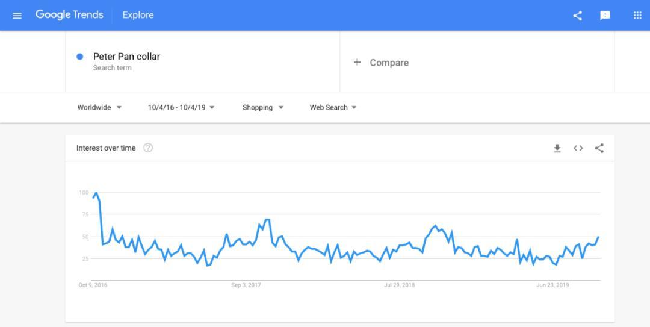Click the chart peak near Oct 9, 2016
The image size is (650, 327).
click(96, 193)
